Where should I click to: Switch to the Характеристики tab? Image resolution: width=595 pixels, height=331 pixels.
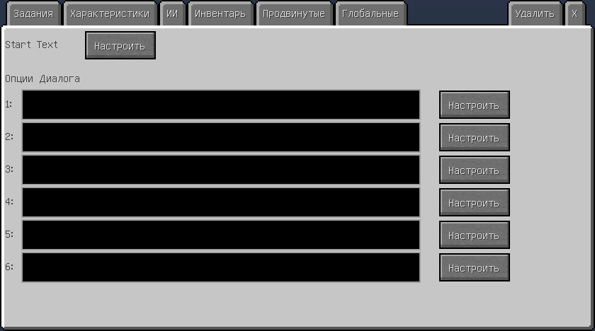110,14
